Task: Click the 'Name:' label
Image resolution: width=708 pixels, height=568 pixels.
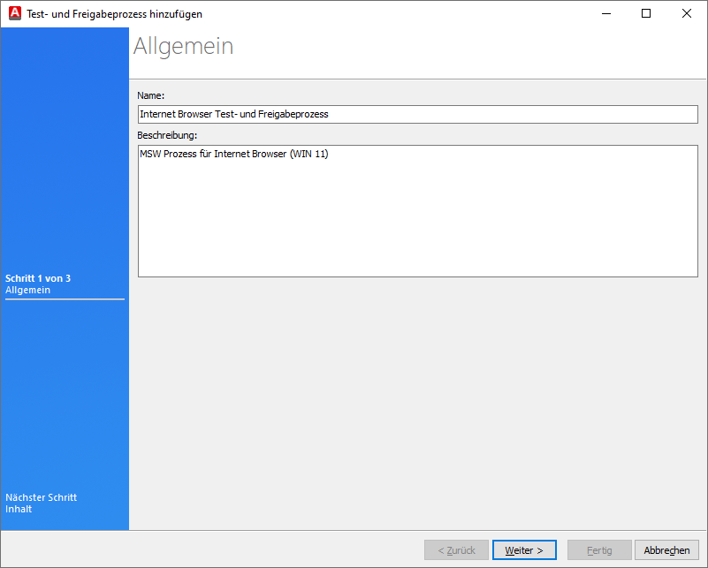Action: pos(151,95)
